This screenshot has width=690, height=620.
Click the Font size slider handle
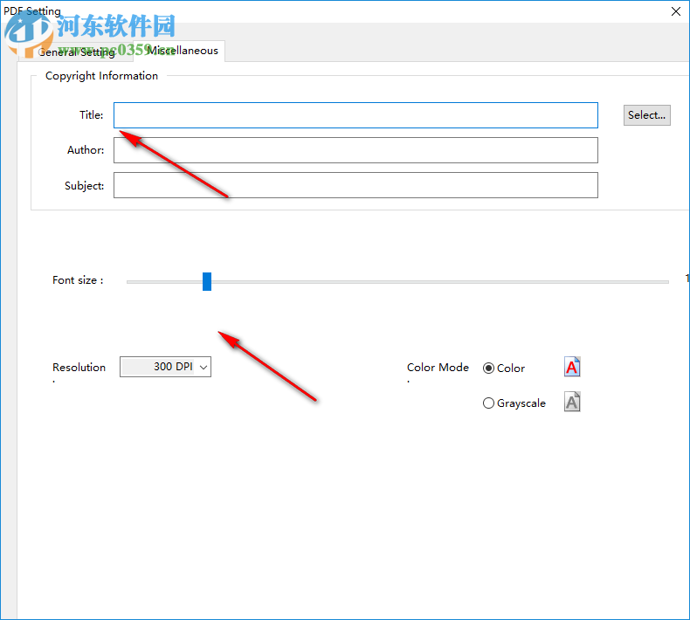(207, 281)
